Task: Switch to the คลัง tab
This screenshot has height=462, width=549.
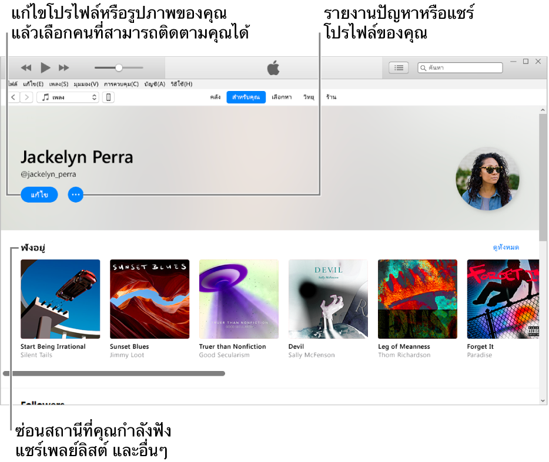Action: pyautogui.click(x=215, y=97)
